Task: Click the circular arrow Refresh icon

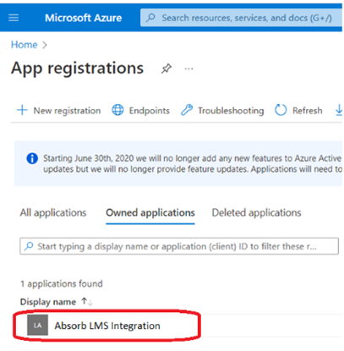Action: click(x=281, y=110)
